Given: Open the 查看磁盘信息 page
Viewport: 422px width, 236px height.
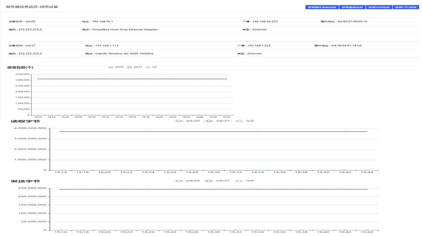Looking at the screenshot, I should pos(352,7).
